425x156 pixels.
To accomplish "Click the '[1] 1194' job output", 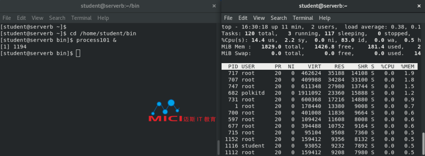I will (x=13, y=47).
